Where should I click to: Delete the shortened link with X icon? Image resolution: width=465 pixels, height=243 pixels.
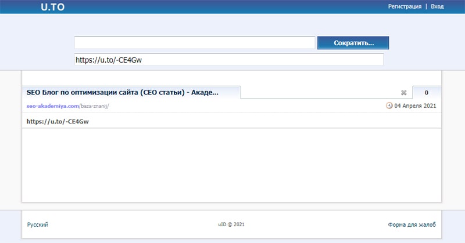tap(404, 92)
